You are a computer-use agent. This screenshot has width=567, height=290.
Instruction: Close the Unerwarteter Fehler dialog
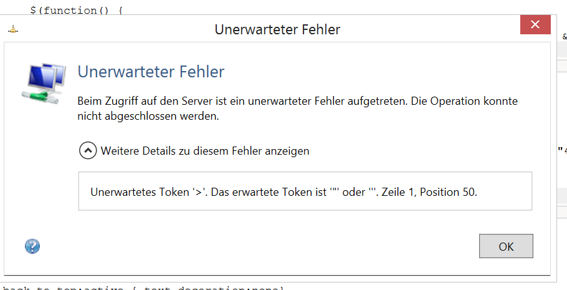click(x=535, y=24)
